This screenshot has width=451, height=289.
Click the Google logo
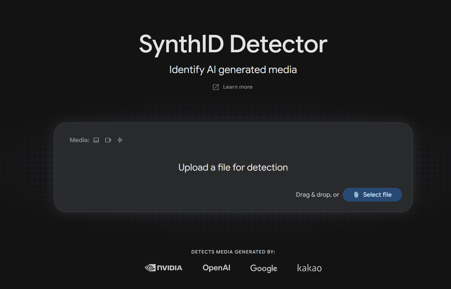[264, 268]
